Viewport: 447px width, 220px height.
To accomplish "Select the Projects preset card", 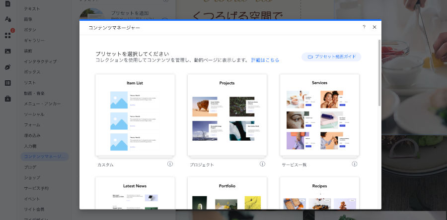I will [227, 115].
